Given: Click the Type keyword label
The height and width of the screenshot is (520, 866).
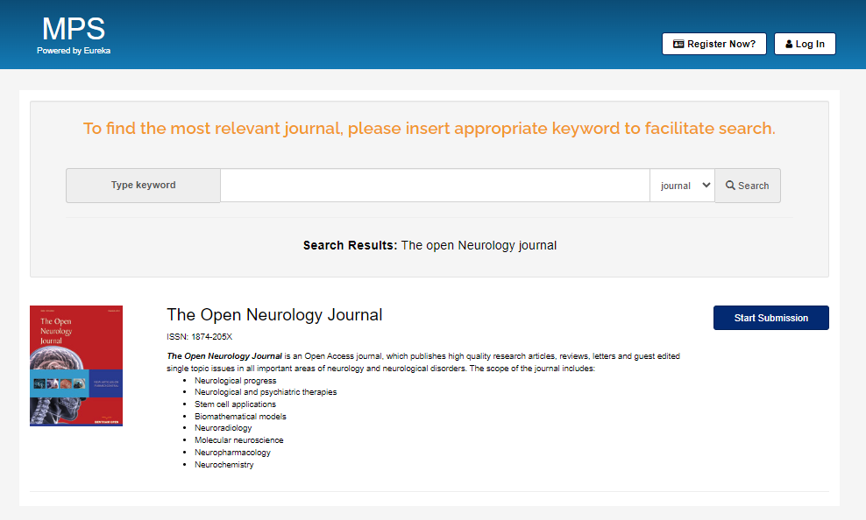Looking at the screenshot, I should 143,186.
